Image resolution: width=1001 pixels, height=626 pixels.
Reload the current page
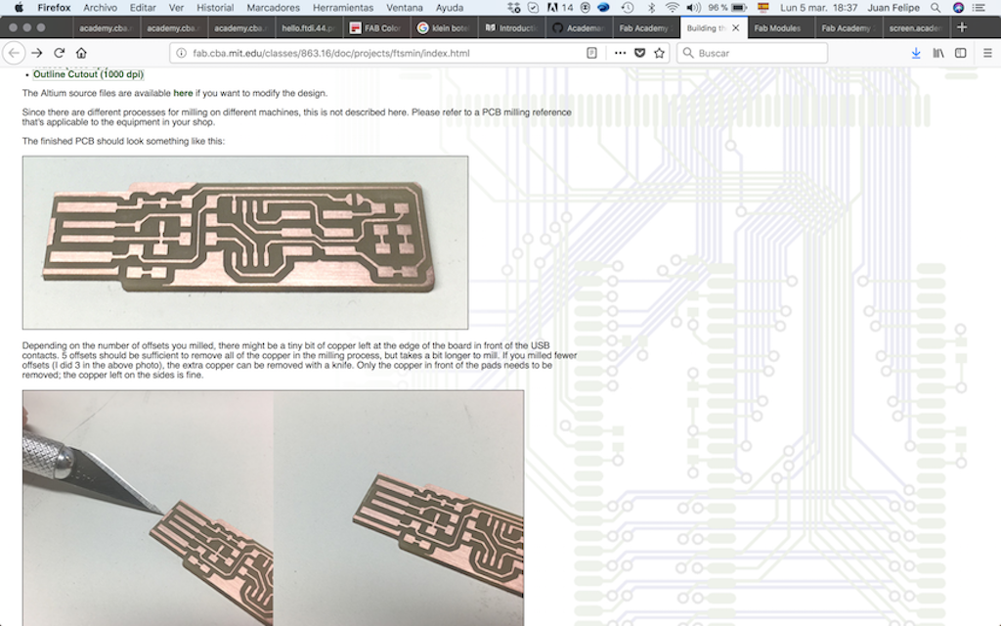click(60, 53)
